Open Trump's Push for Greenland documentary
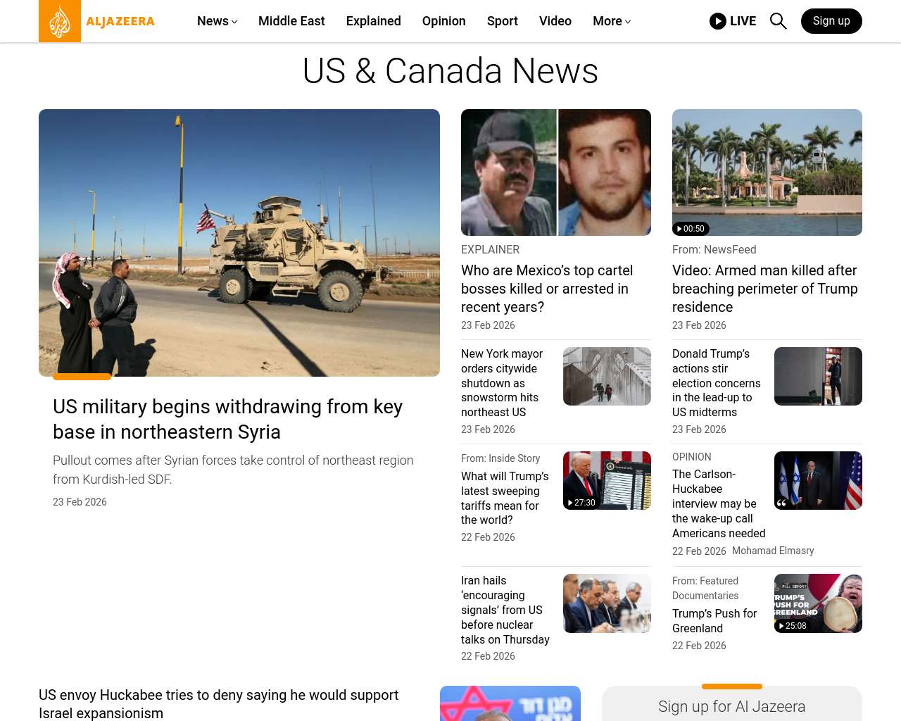Image resolution: width=901 pixels, height=721 pixels. pos(714,621)
